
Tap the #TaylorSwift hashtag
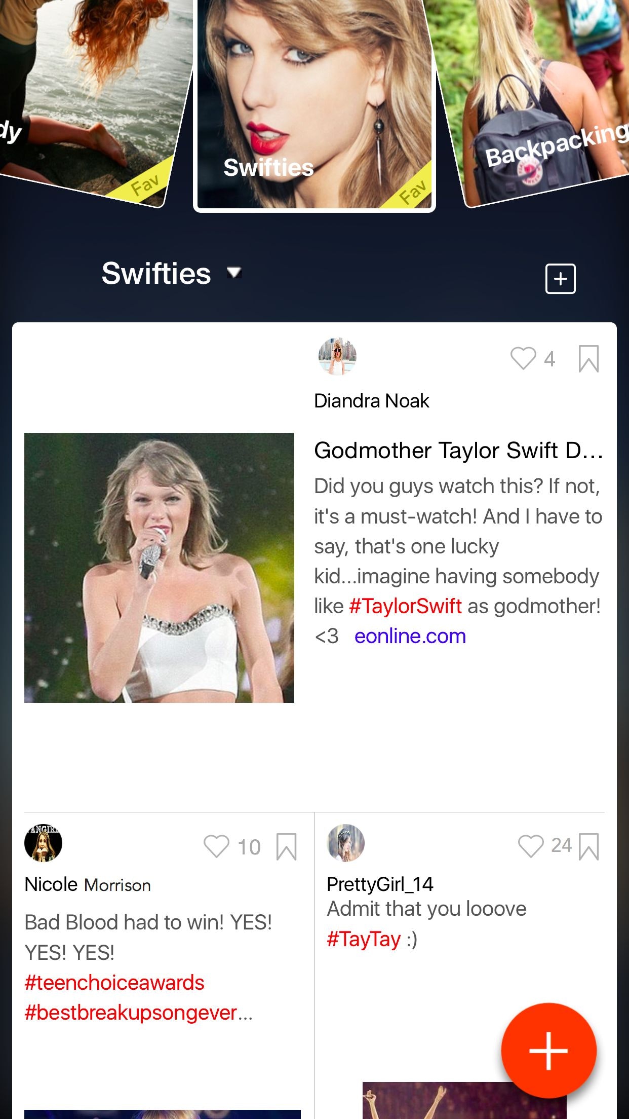(406, 606)
